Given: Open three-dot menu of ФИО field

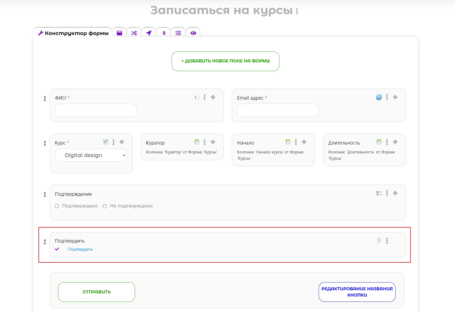Looking at the screenshot, I should tap(205, 97).
